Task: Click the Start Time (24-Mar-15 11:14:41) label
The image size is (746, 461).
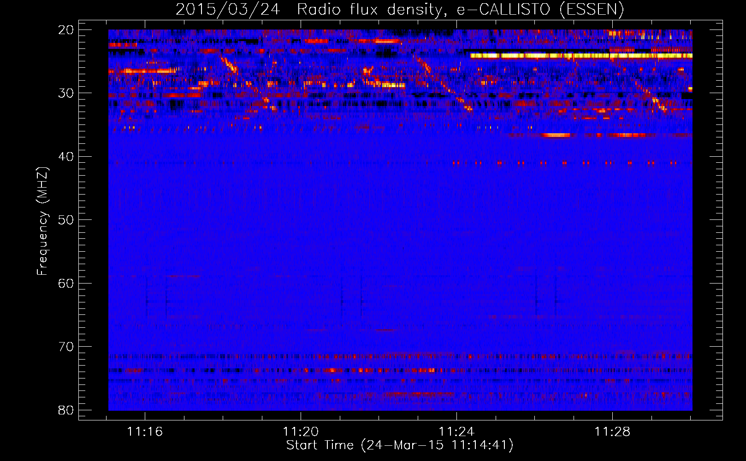Action: [x=400, y=445]
